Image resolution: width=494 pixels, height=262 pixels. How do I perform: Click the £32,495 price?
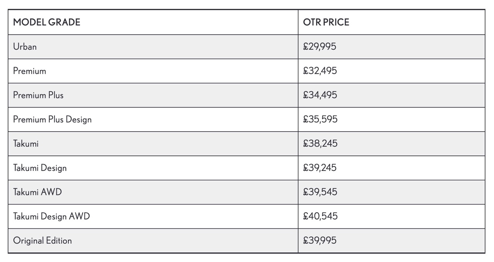point(320,71)
